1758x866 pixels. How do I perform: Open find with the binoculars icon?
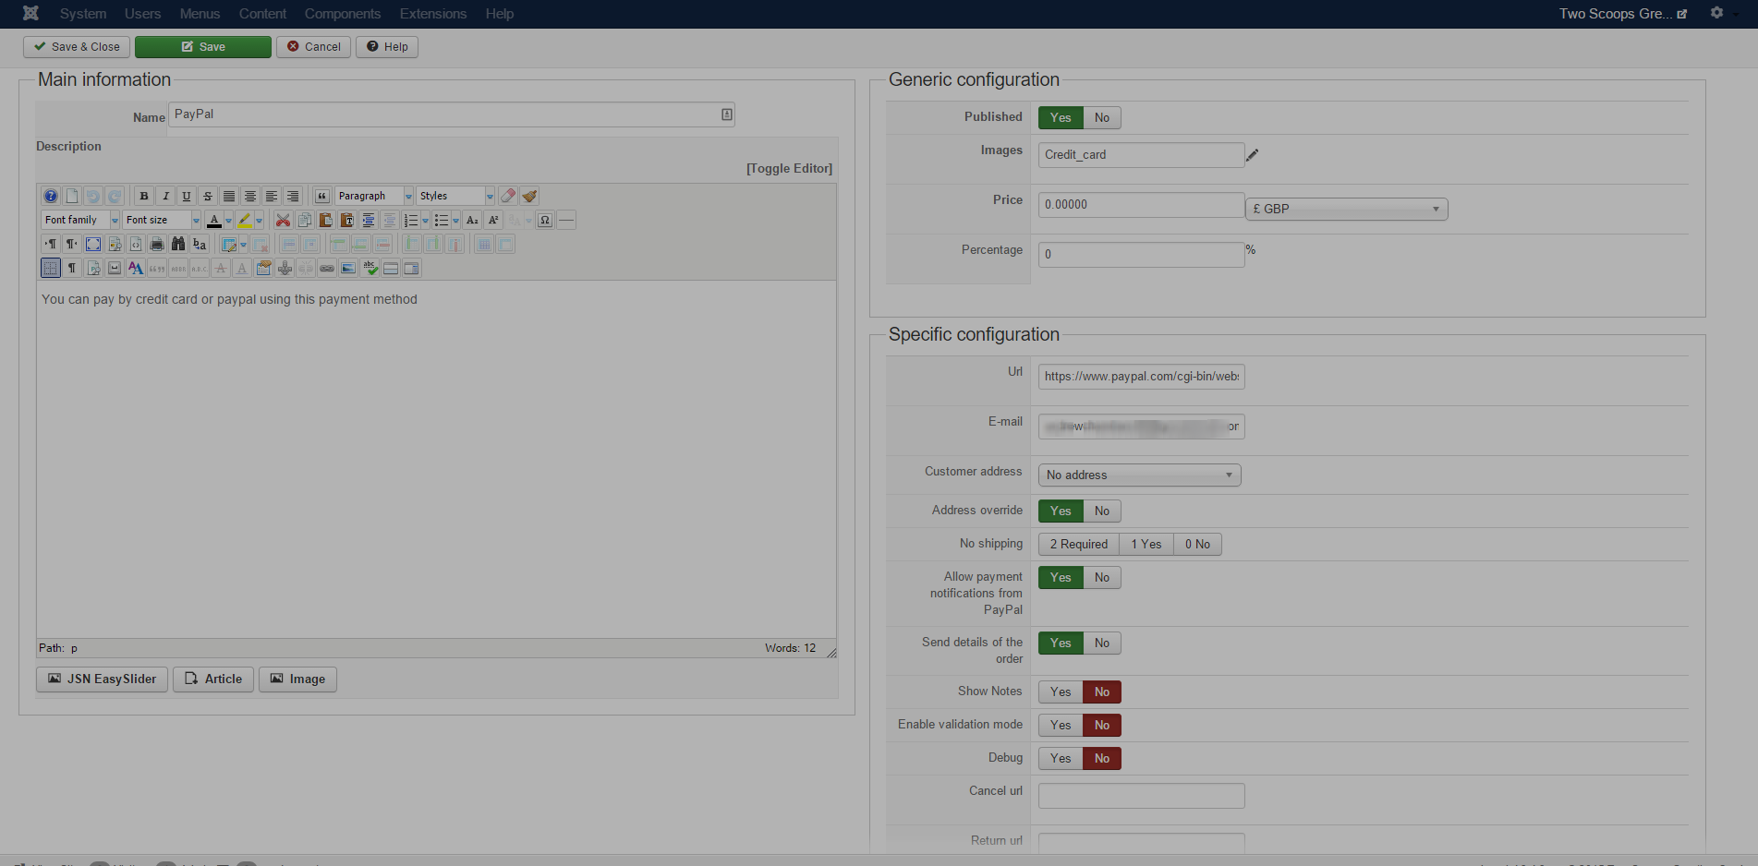tap(178, 244)
